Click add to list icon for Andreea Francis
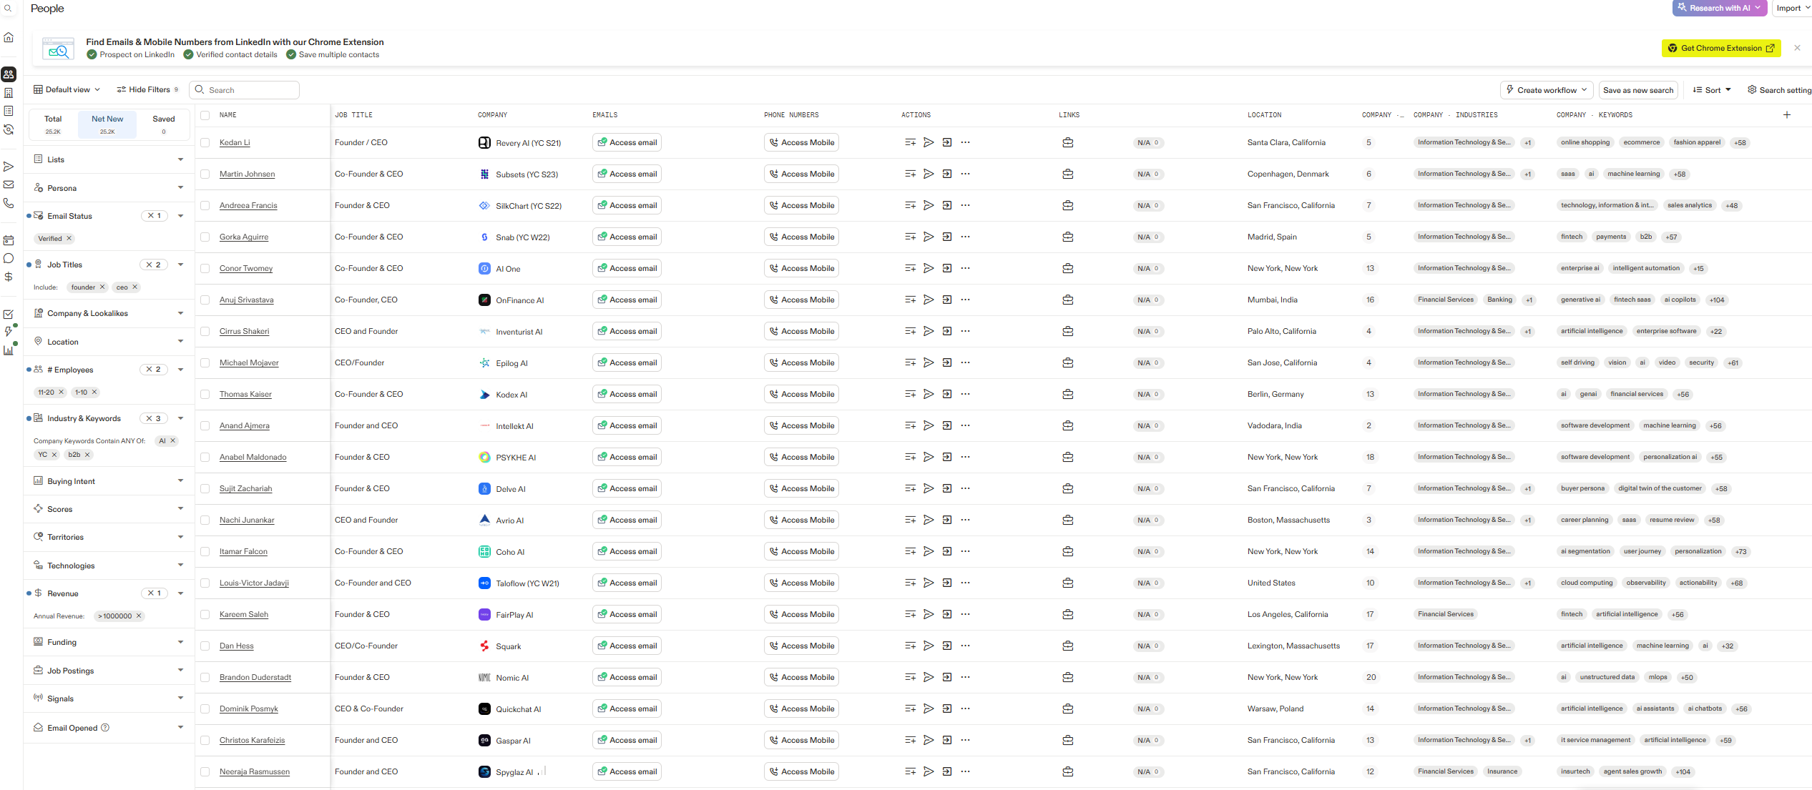This screenshot has width=1812, height=790. 910,205
